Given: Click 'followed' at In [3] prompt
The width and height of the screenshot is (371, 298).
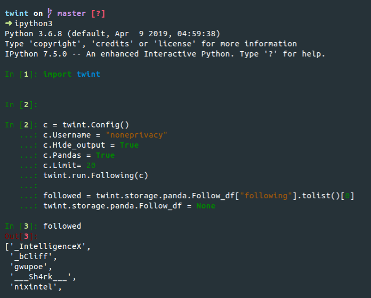Looking at the screenshot, I should [x=62, y=226].
